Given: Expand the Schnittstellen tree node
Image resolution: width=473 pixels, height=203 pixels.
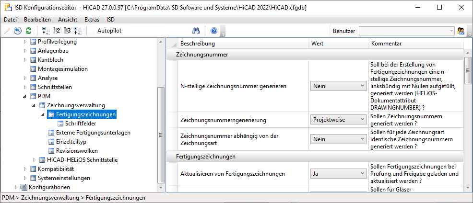Looking at the screenshot, I should coord(25,87).
